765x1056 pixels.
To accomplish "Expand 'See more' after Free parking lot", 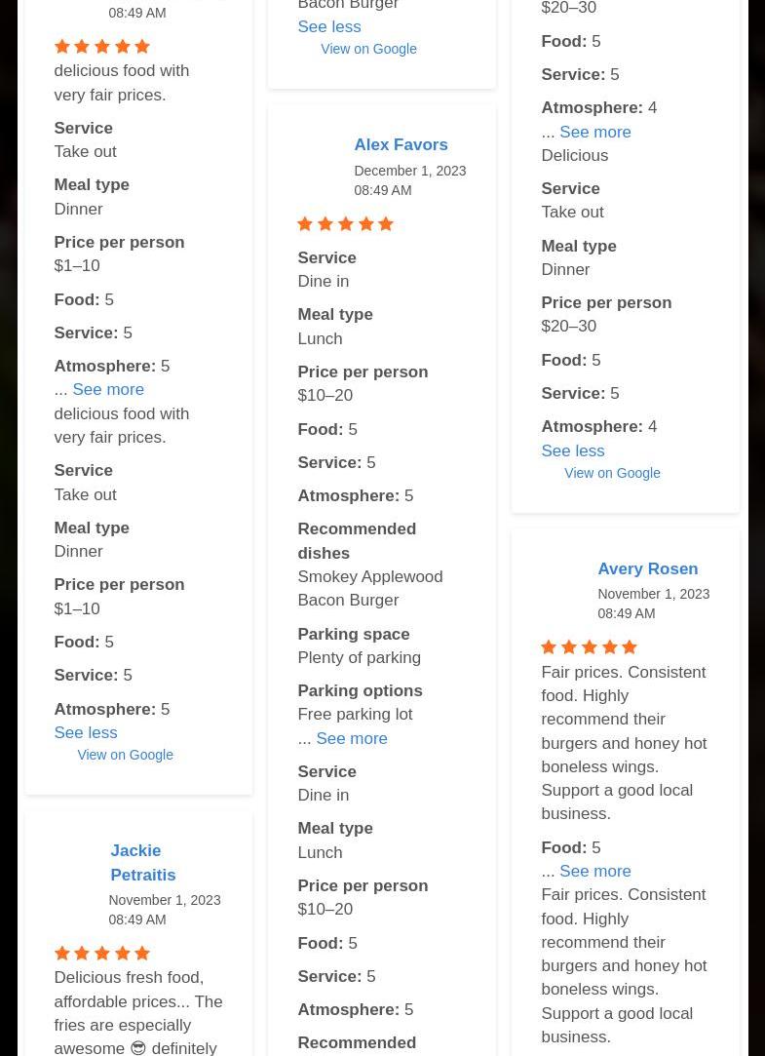I will 352,739.
